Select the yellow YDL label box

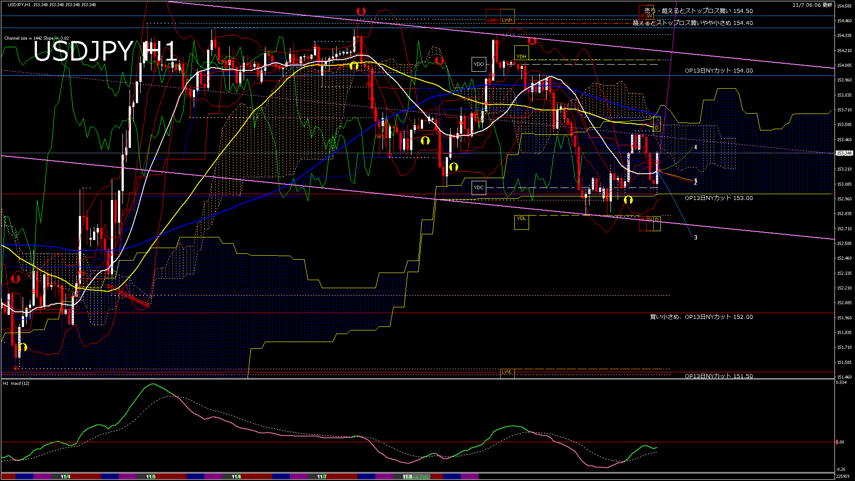(521, 222)
